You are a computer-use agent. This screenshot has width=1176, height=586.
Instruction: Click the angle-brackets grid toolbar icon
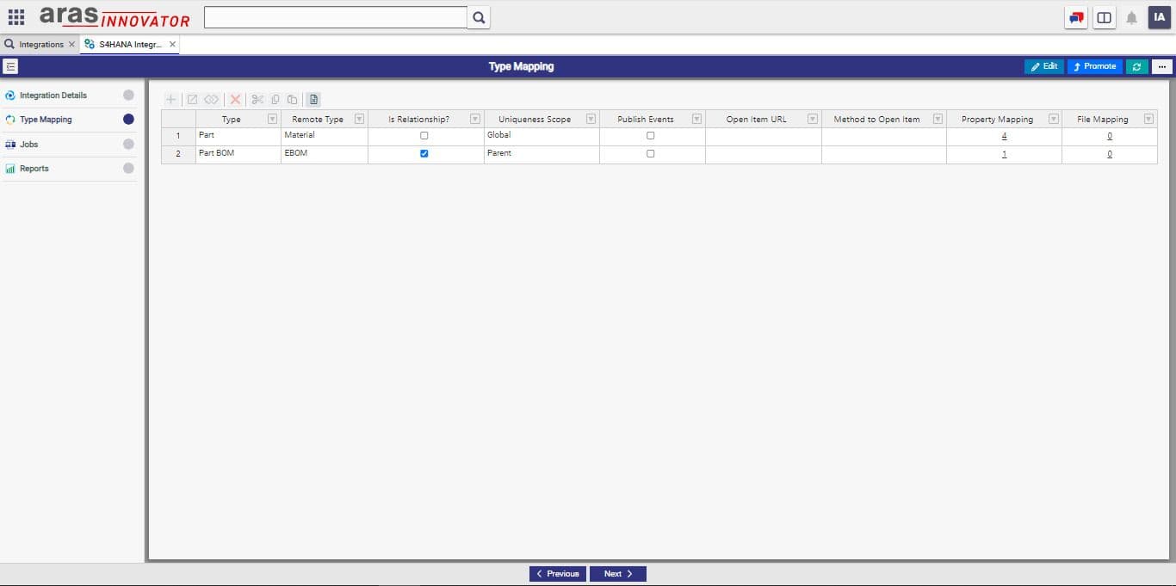[x=212, y=100]
